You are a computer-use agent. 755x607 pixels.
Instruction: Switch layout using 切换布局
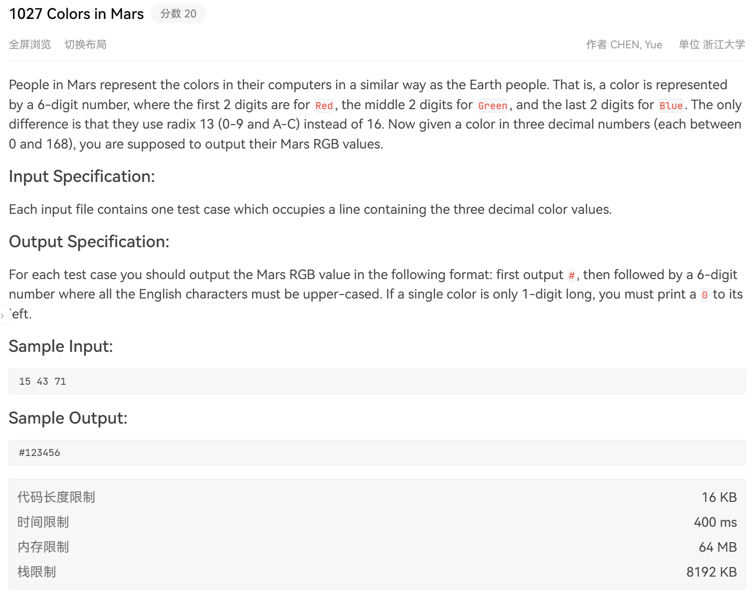(85, 44)
